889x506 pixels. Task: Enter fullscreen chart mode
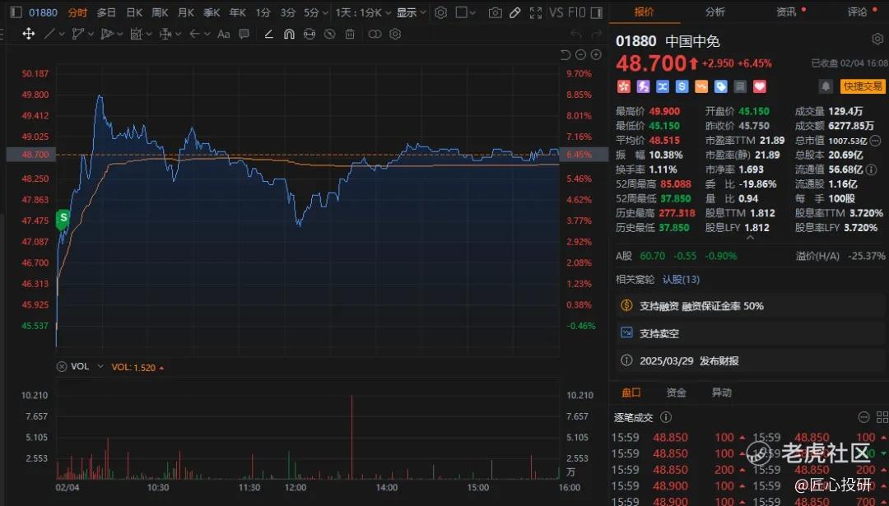pos(535,12)
